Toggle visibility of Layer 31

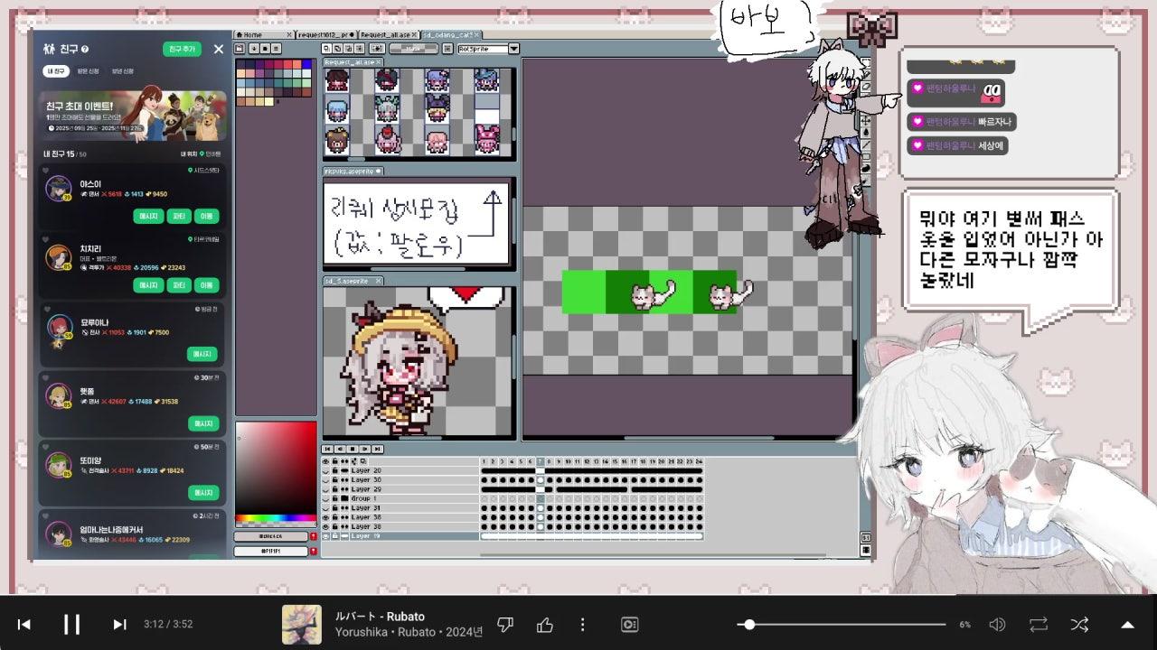pos(326,507)
